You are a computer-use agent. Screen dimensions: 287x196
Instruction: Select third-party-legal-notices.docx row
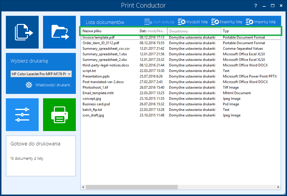coord(180,65)
